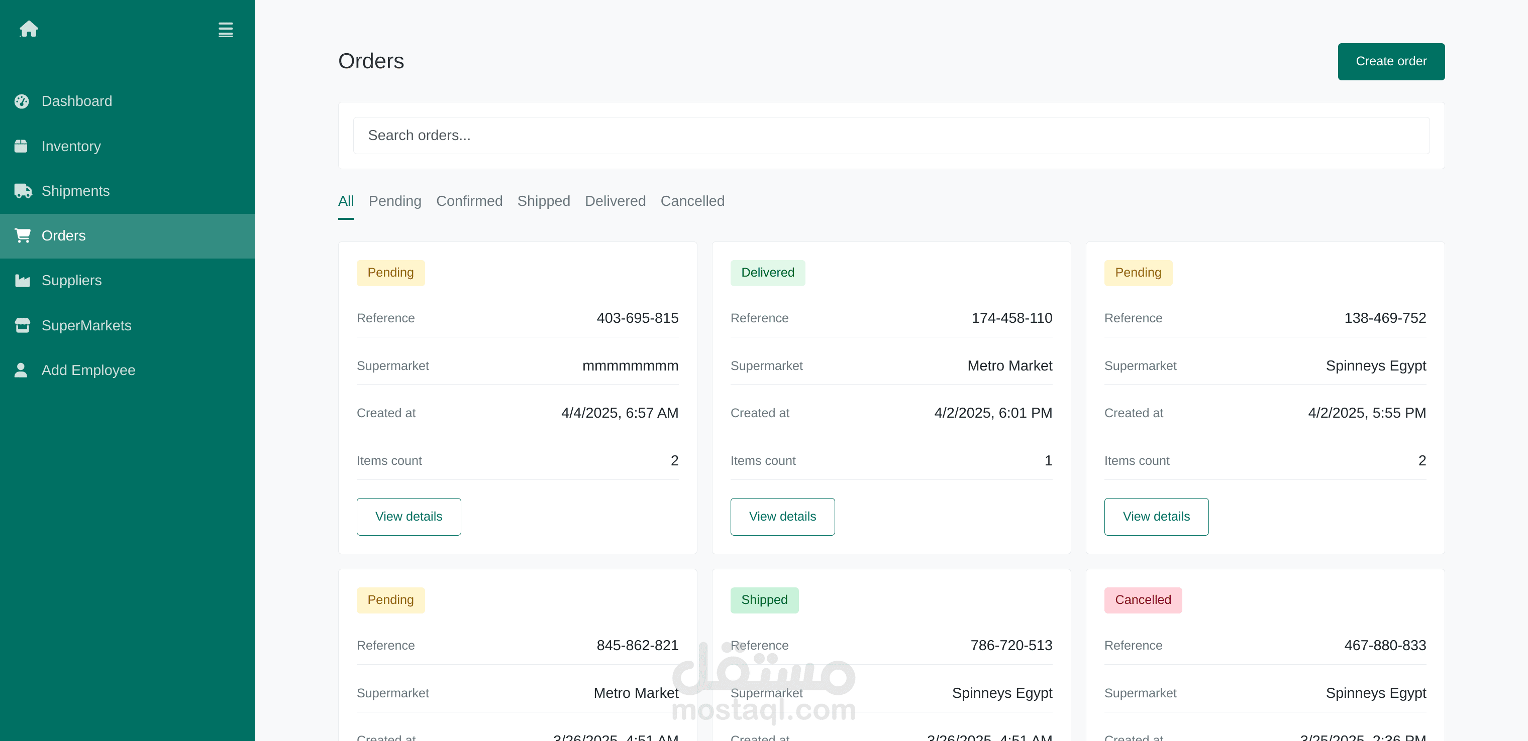The width and height of the screenshot is (1528, 741).
Task: Click the home icon in sidebar
Action: click(29, 29)
